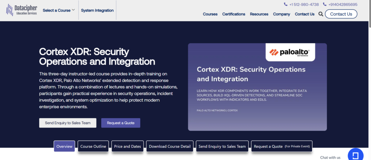
Task: Open the System Integration link
Action: (97, 10)
